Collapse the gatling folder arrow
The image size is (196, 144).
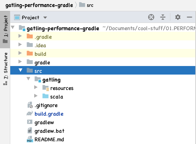tap(28, 79)
